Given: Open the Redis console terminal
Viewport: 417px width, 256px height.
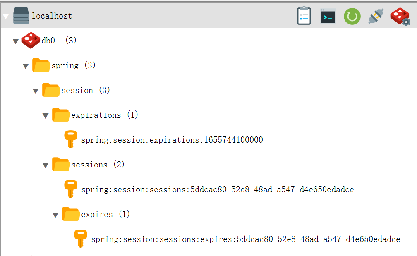Looking at the screenshot, I should click(x=328, y=16).
